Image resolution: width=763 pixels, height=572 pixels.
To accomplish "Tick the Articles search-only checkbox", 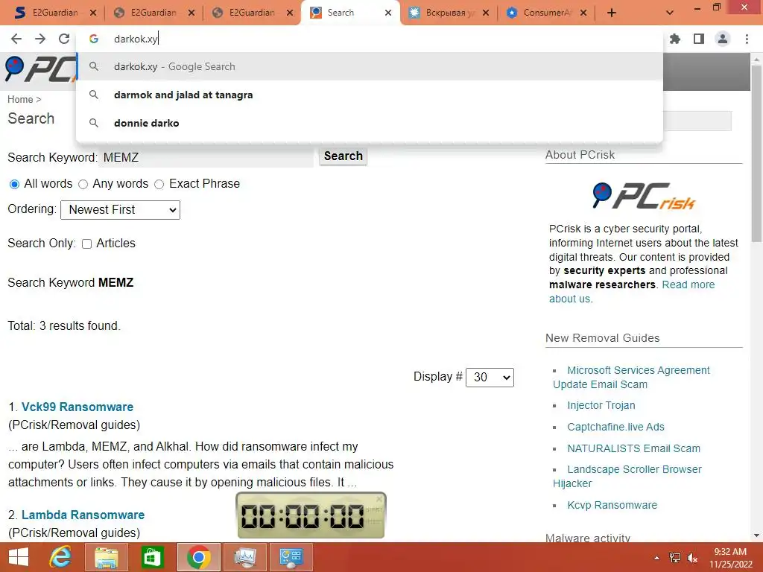I will click(x=86, y=244).
